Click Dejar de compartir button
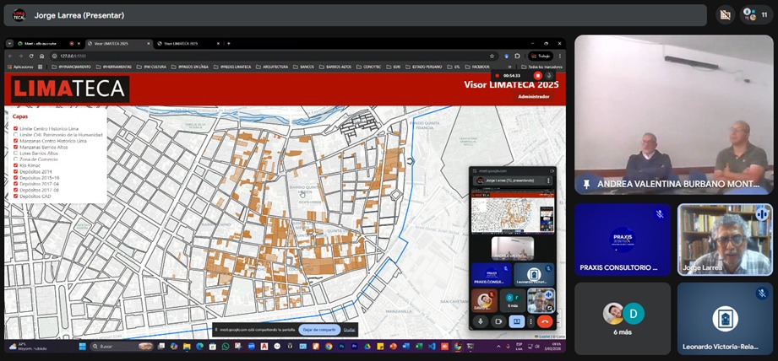This screenshot has height=361, width=778. [x=319, y=330]
